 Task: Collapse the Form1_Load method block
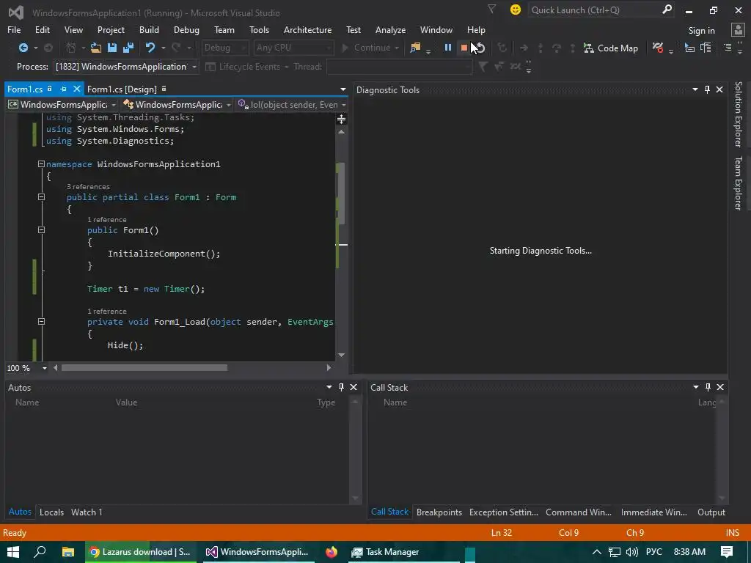[x=41, y=321]
